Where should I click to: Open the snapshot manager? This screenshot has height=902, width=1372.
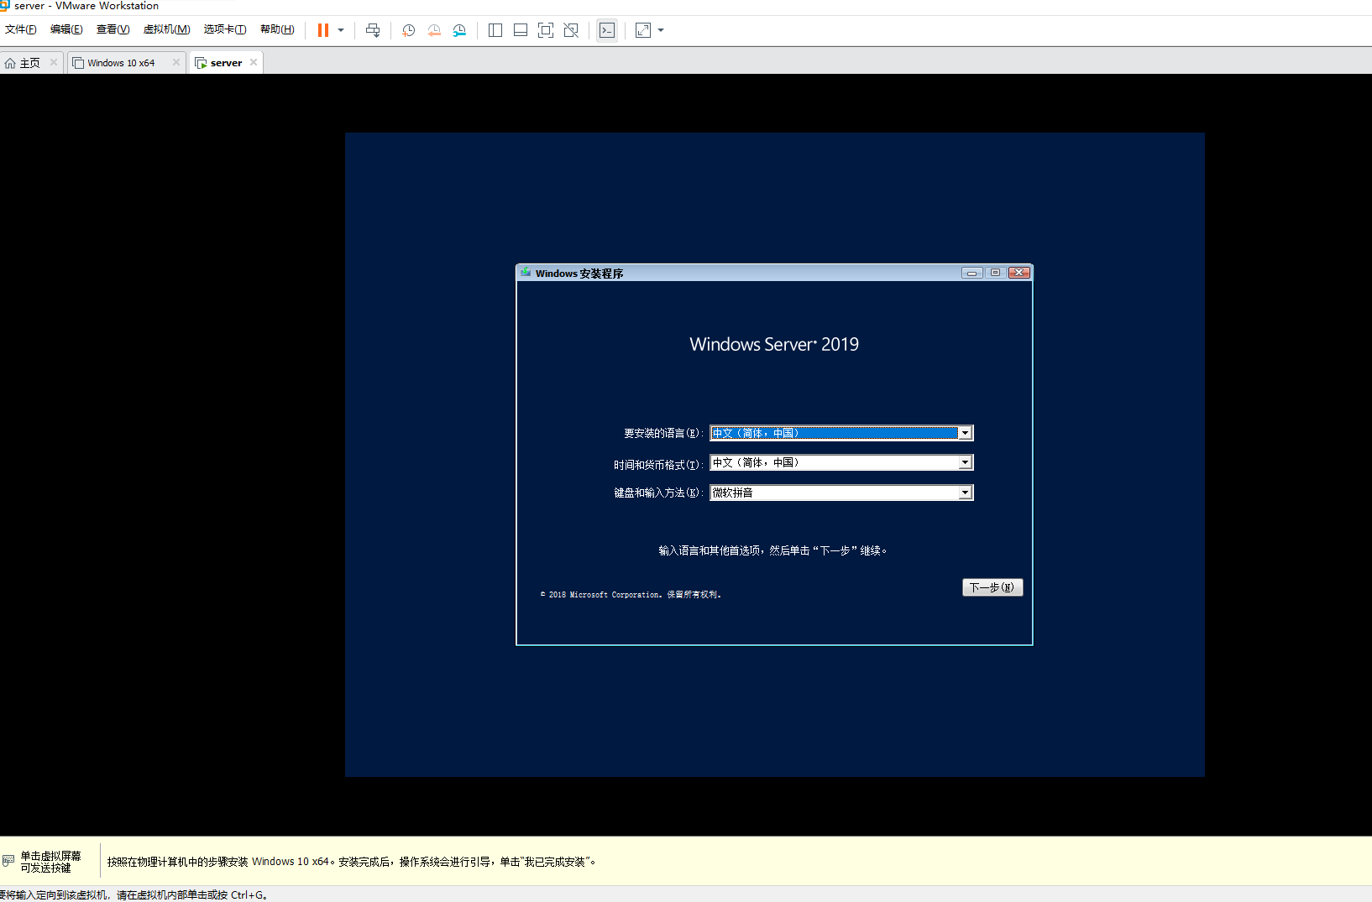(460, 30)
